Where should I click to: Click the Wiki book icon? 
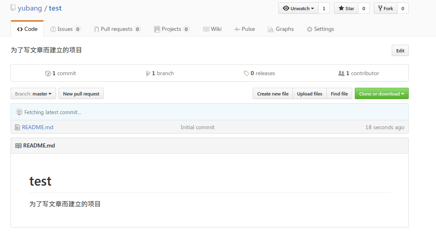[x=206, y=29]
